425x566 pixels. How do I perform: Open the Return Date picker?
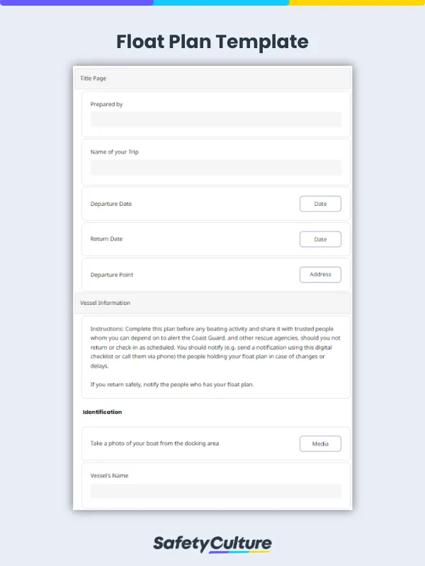pyautogui.click(x=320, y=239)
